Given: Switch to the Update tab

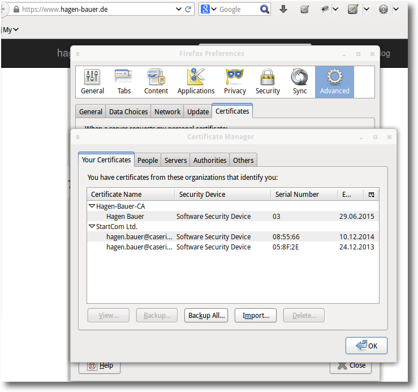Looking at the screenshot, I should click(198, 112).
